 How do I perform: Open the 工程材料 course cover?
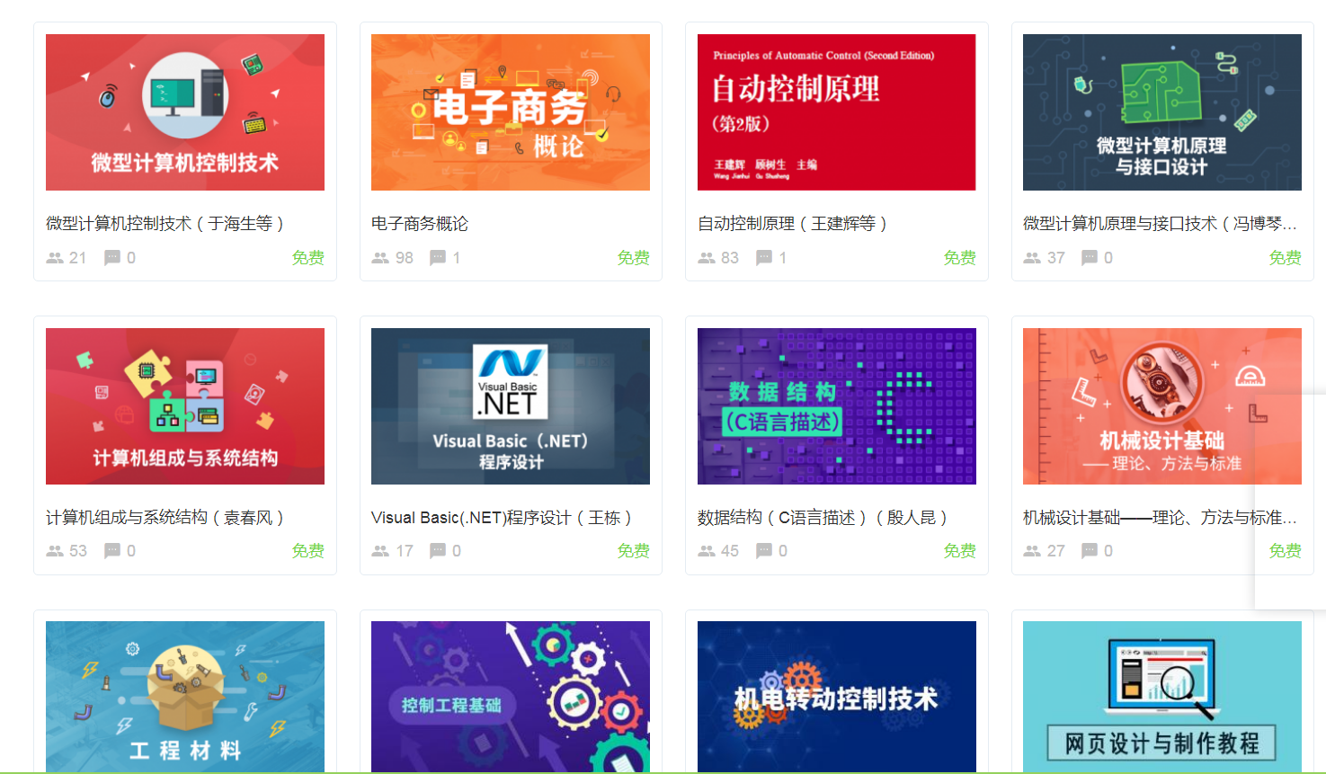click(x=185, y=697)
